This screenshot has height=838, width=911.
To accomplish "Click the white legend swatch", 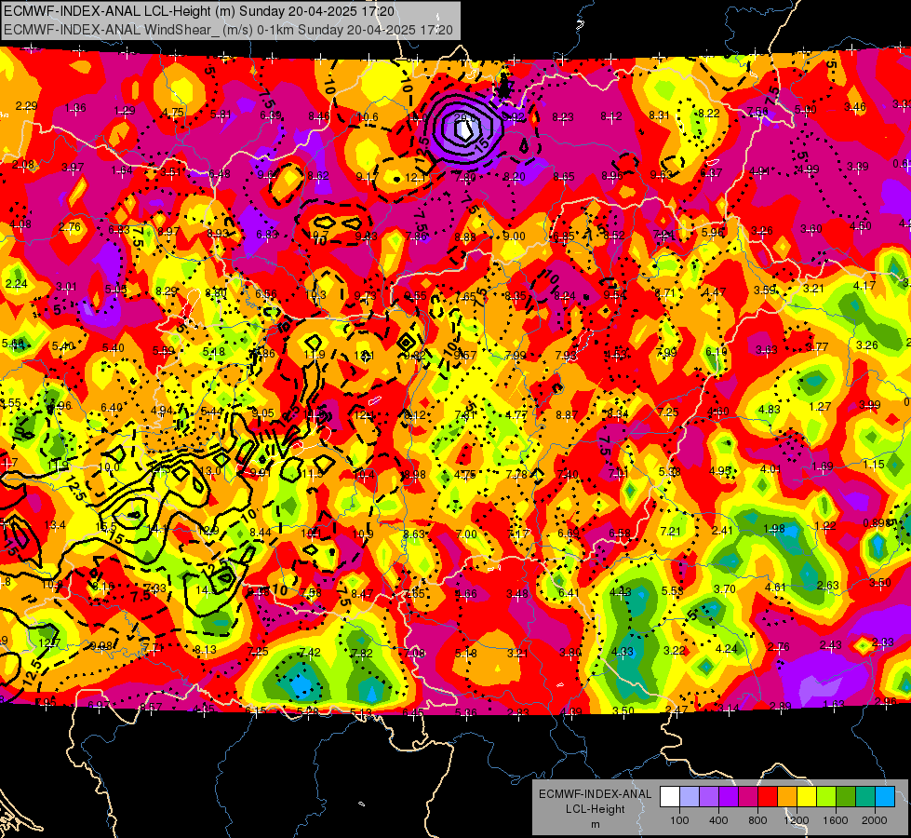I will click(670, 797).
